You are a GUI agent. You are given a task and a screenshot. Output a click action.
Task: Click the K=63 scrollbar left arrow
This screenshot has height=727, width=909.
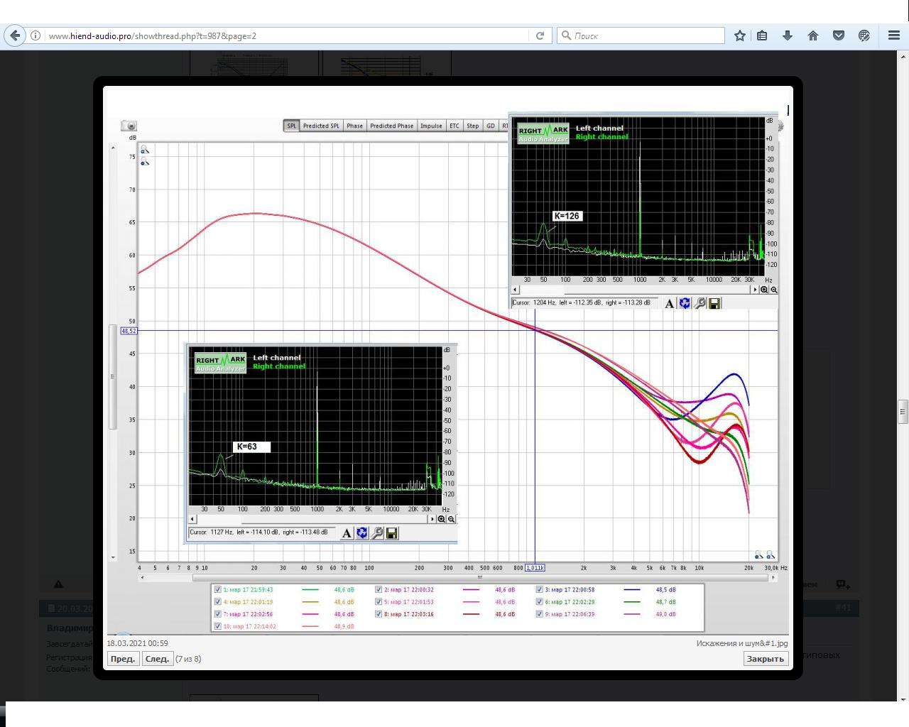(x=192, y=519)
